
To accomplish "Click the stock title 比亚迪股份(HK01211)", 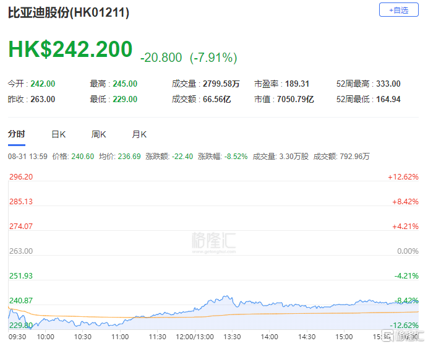I will coord(69,12).
